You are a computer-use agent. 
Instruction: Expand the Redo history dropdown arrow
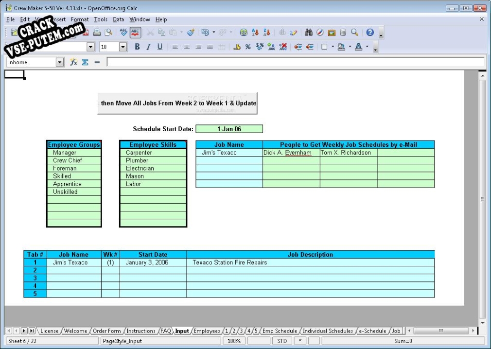point(231,32)
